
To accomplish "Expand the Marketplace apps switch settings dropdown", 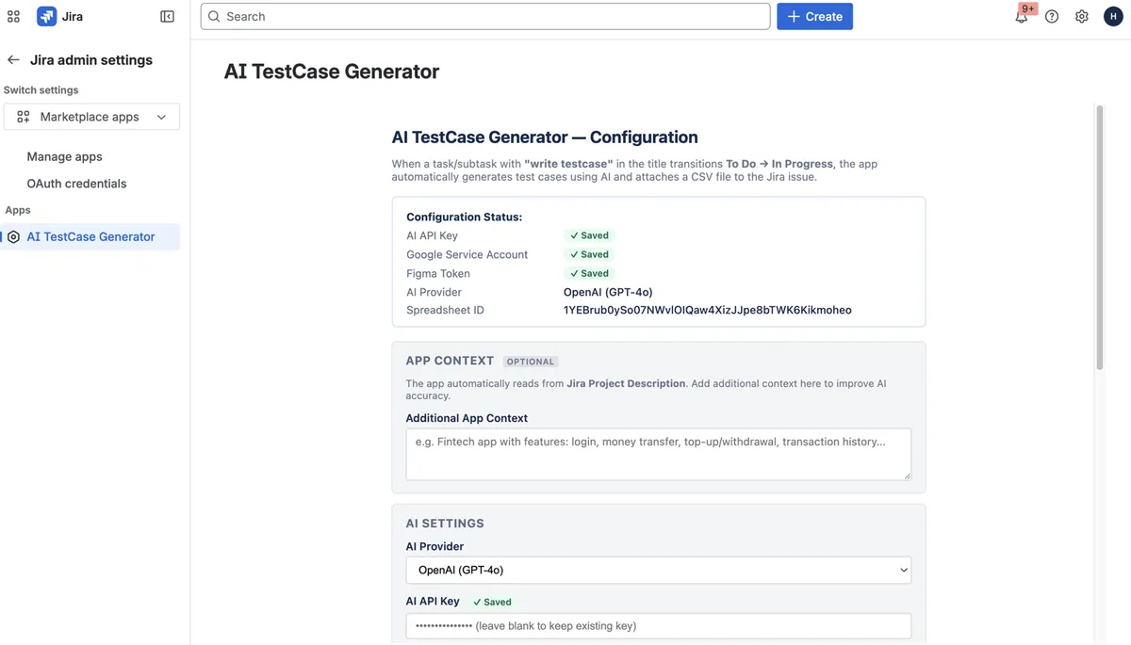I will (91, 117).
